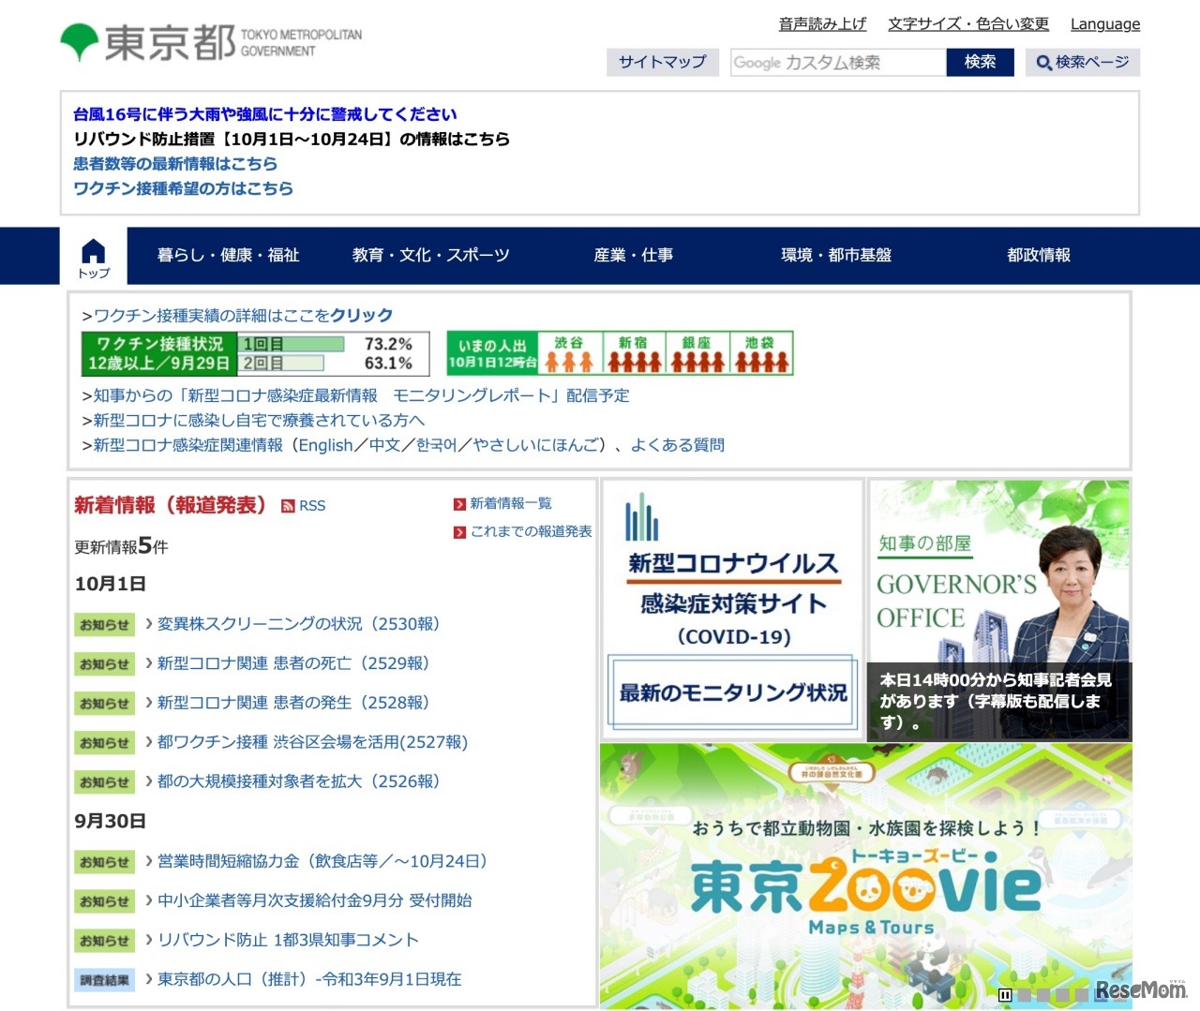This screenshot has width=1200, height=1011.
Task: Click the Tokyo Metropolitan Government logo
Action: click(x=211, y=43)
